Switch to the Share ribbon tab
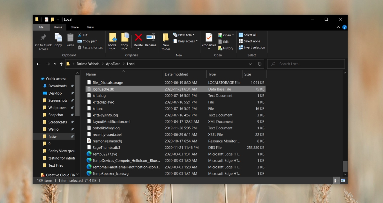Image resolution: width=383 pixels, height=203 pixels. tap(75, 27)
